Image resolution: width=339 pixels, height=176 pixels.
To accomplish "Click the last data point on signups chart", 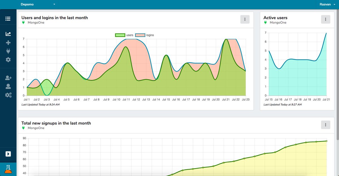I will click(327, 141).
